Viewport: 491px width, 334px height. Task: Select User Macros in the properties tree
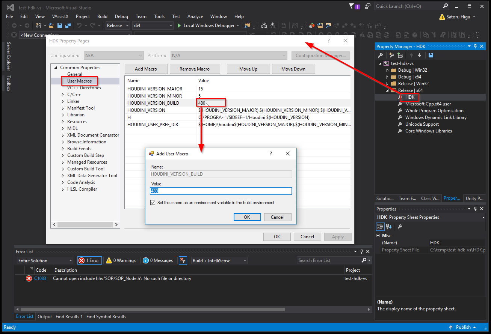79,81
